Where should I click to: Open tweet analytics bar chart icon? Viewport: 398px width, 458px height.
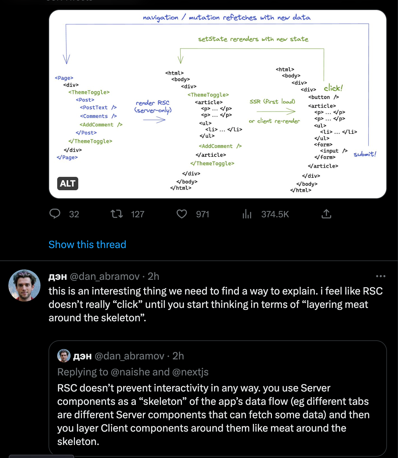pos(247,214)
